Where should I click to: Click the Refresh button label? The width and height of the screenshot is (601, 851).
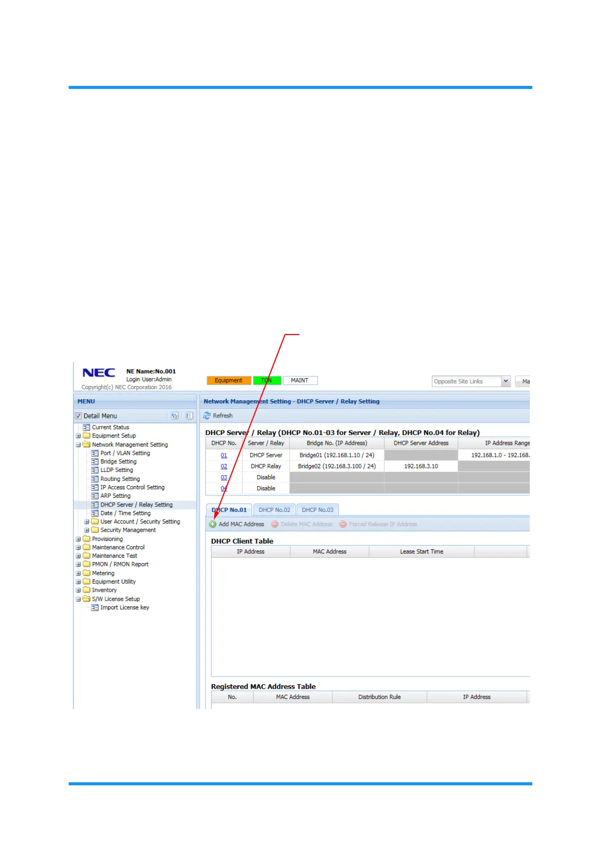[x=223, y=415]
